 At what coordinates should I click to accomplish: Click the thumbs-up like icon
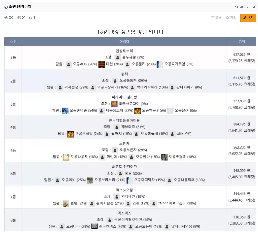pos(30,17)
